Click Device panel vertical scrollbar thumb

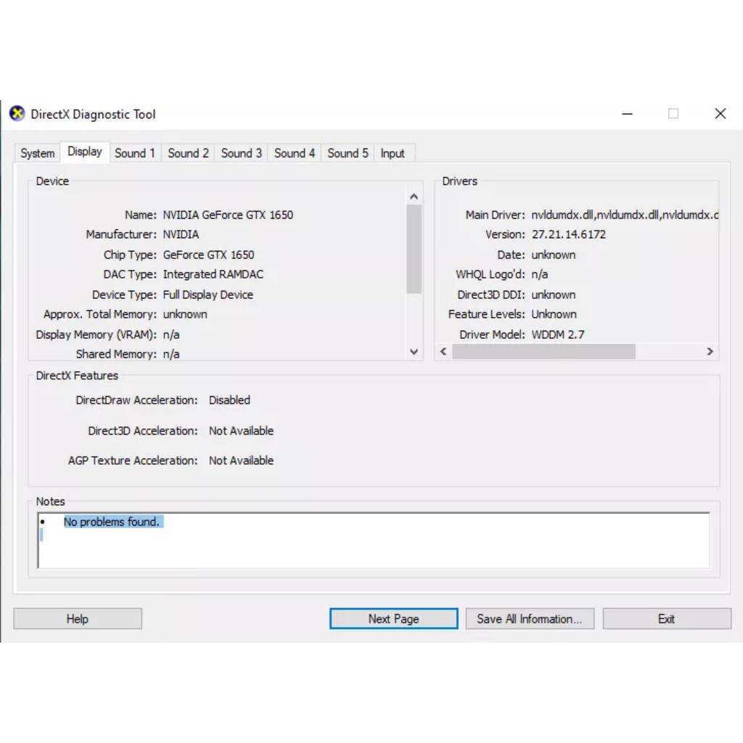tap(414, 249)
